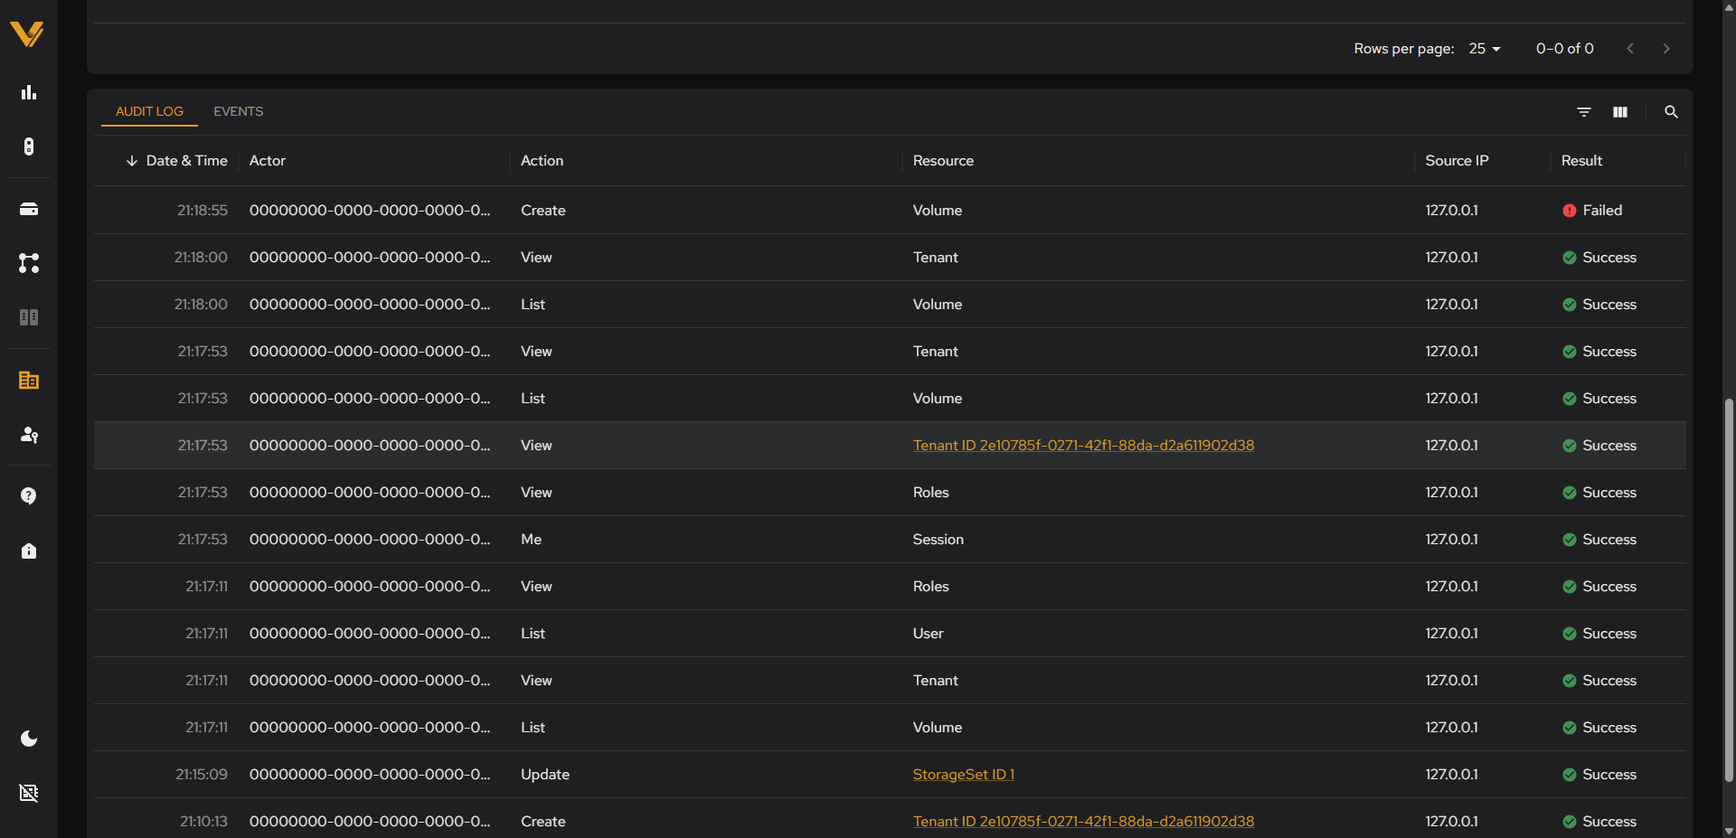Open the user access key icon
Screen dimensions: 1736x838
(29, 435)
